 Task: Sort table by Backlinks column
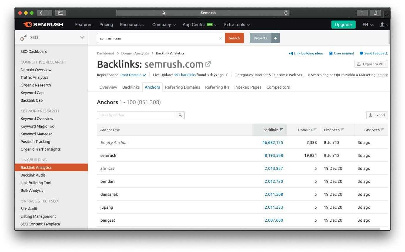[x=273, y=130]
